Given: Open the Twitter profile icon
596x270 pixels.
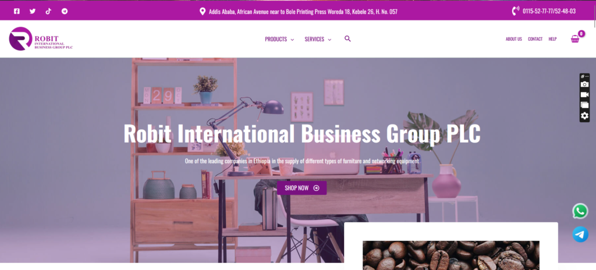Looking at the screenshot, I should (33, 12).
